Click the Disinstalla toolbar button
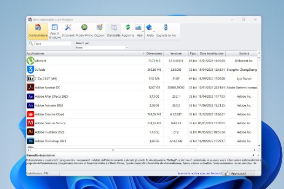The image size is (284, 189). 114,31
